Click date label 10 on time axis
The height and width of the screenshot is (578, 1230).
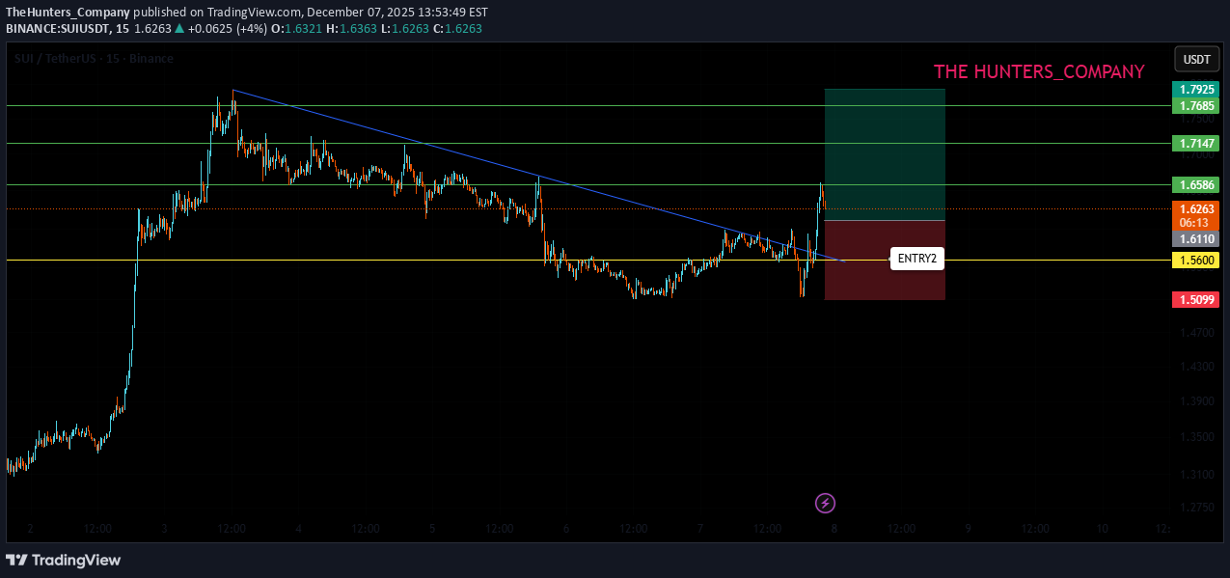[1102, 529]
